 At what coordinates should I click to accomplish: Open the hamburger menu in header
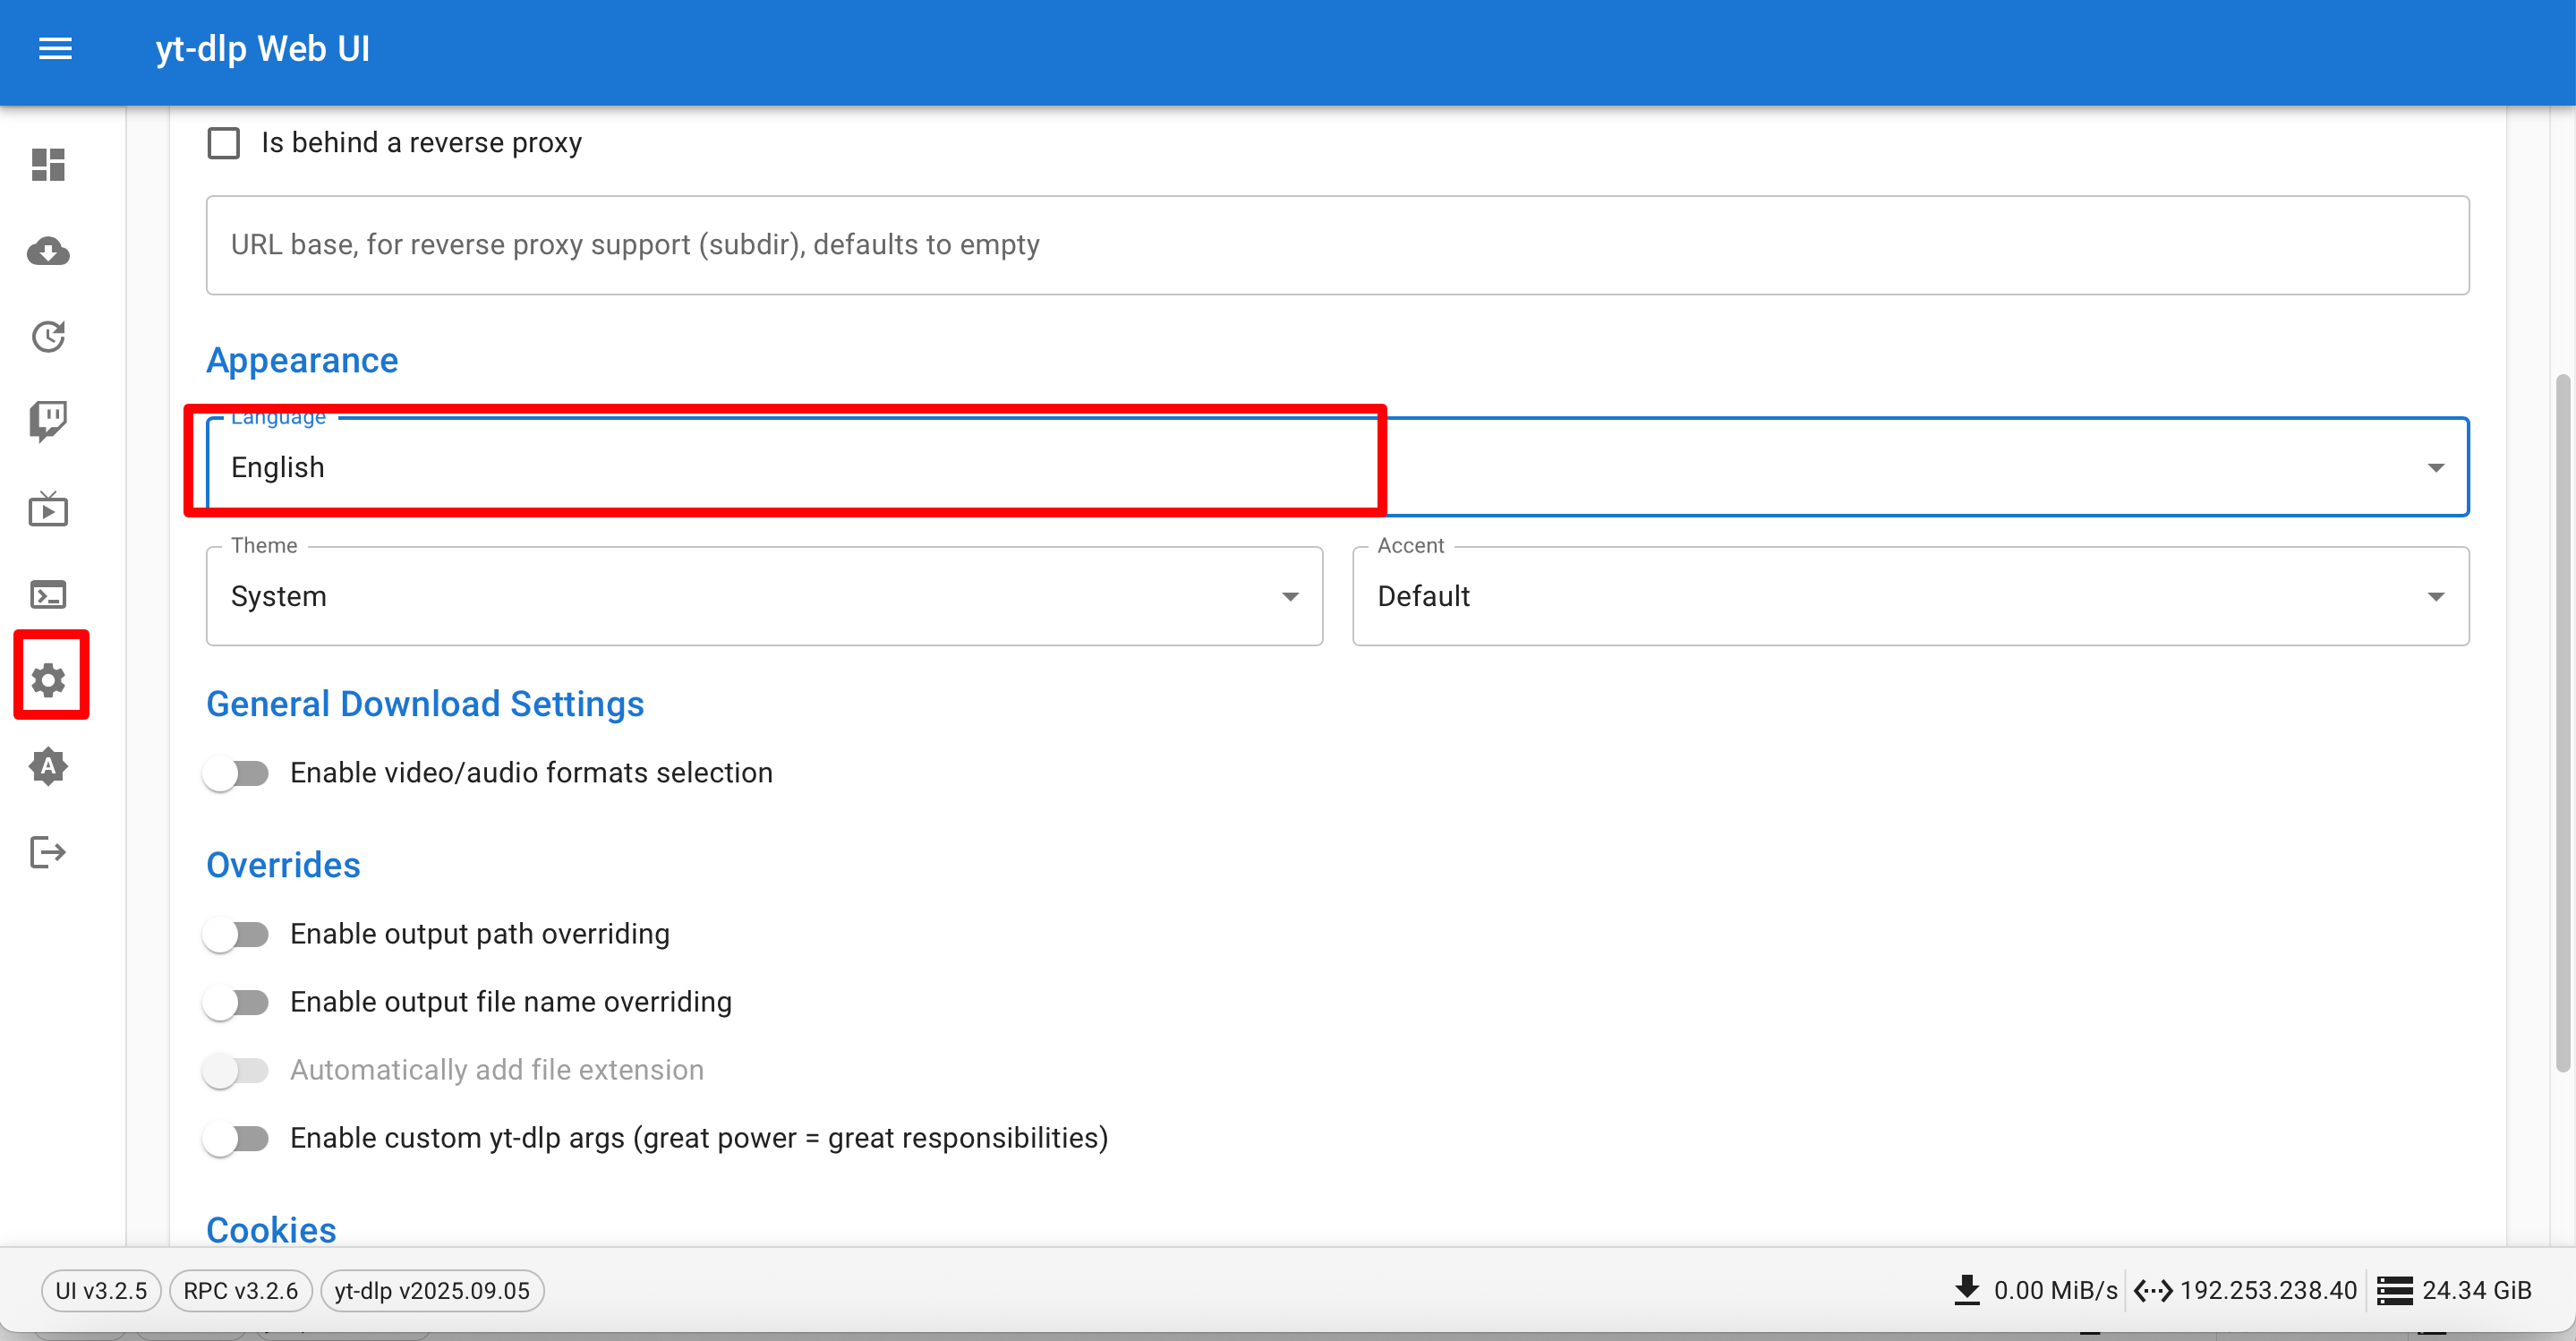[x=55, y=48]
